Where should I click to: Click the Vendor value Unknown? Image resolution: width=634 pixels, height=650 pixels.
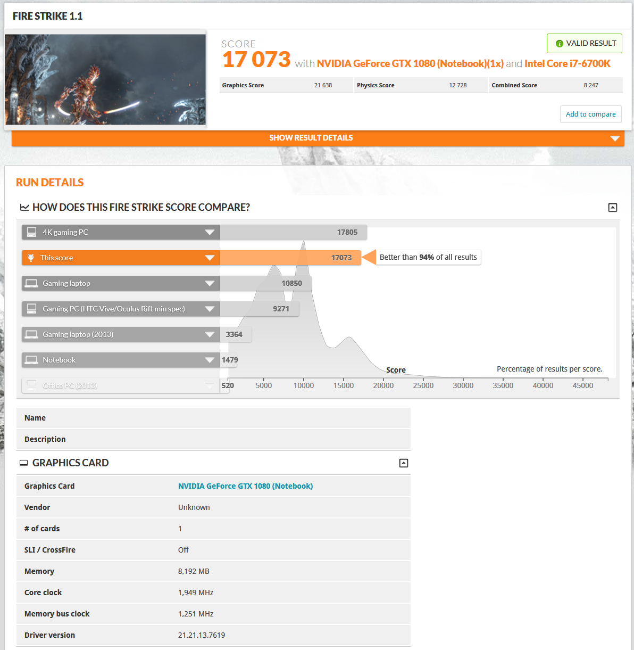click(194, 507)
